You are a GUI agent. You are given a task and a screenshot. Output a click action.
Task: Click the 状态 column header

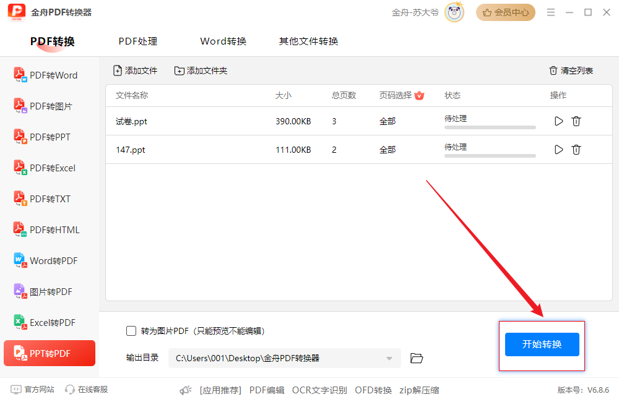[x=452, y=95]
